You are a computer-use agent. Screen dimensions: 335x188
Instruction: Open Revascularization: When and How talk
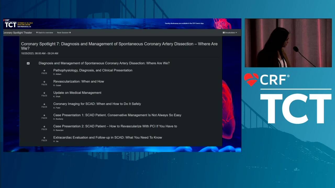tap(79, 81)
